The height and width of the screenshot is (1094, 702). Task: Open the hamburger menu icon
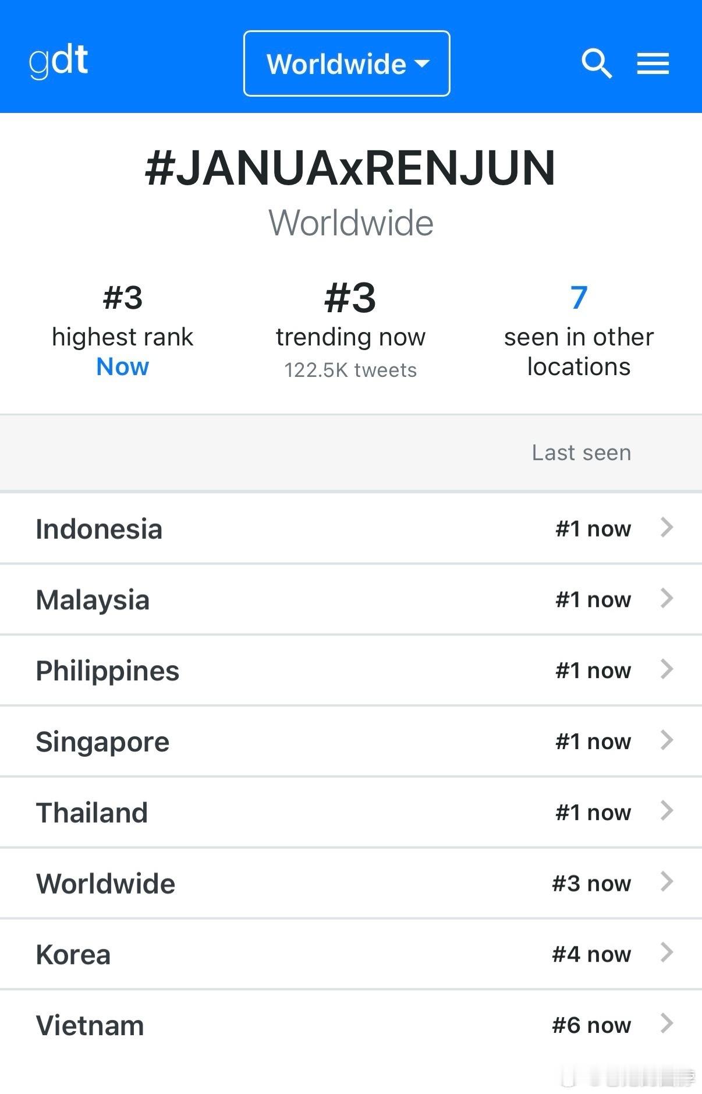(x=653, y=63)
